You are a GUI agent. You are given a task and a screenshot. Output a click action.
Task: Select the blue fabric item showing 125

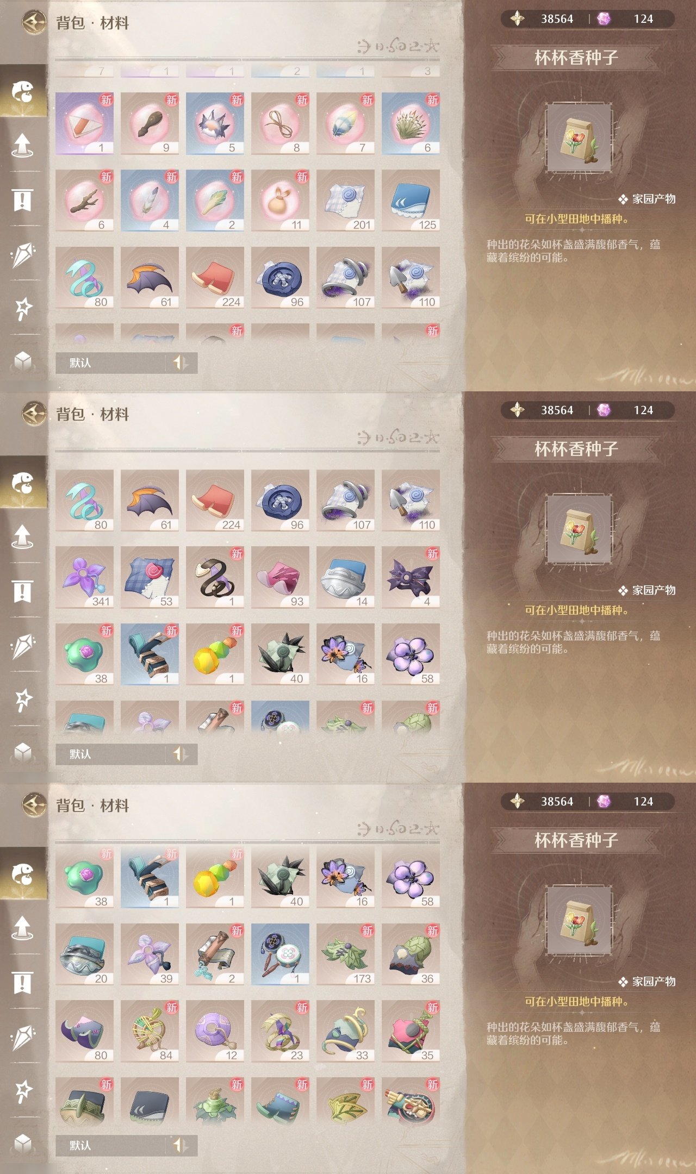point(411,201)
